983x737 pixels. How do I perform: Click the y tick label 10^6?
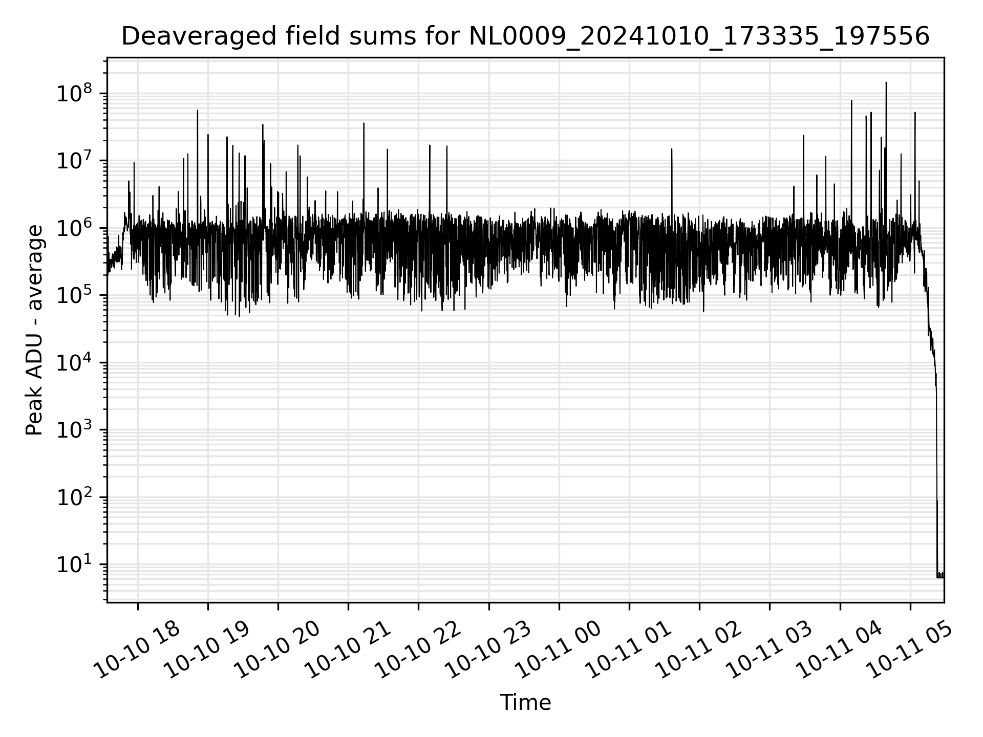(75, 228)
